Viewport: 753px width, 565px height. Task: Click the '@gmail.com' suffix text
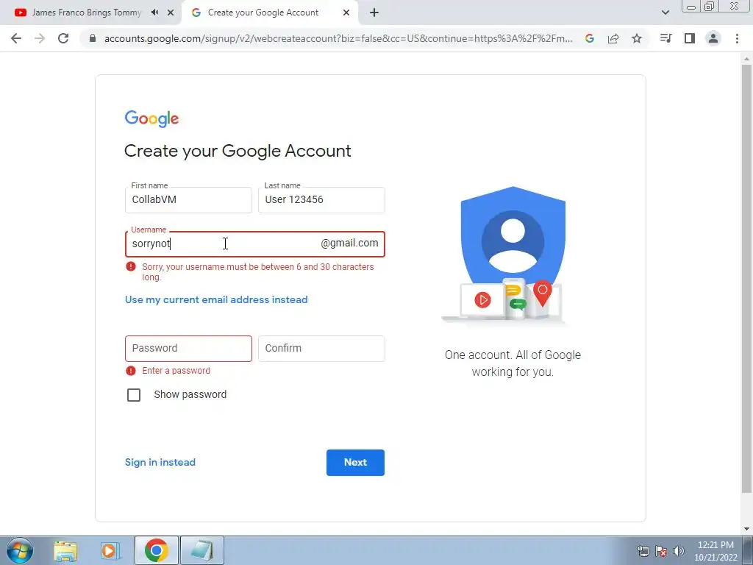349,243
